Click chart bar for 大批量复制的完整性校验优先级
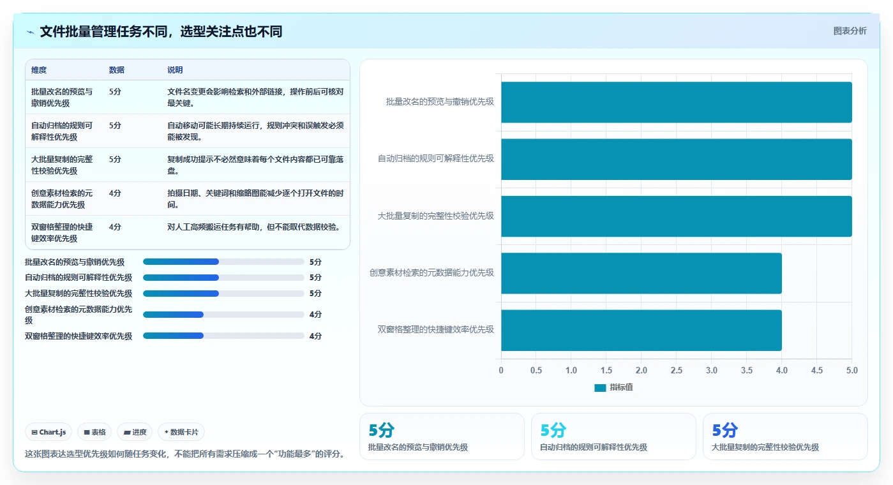Screen dimensions: 893x485 coord(676,216)
